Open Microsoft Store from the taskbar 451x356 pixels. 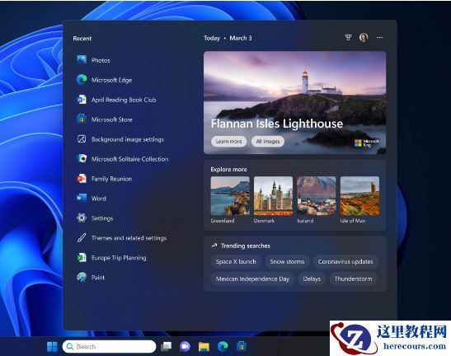point(242,346)
